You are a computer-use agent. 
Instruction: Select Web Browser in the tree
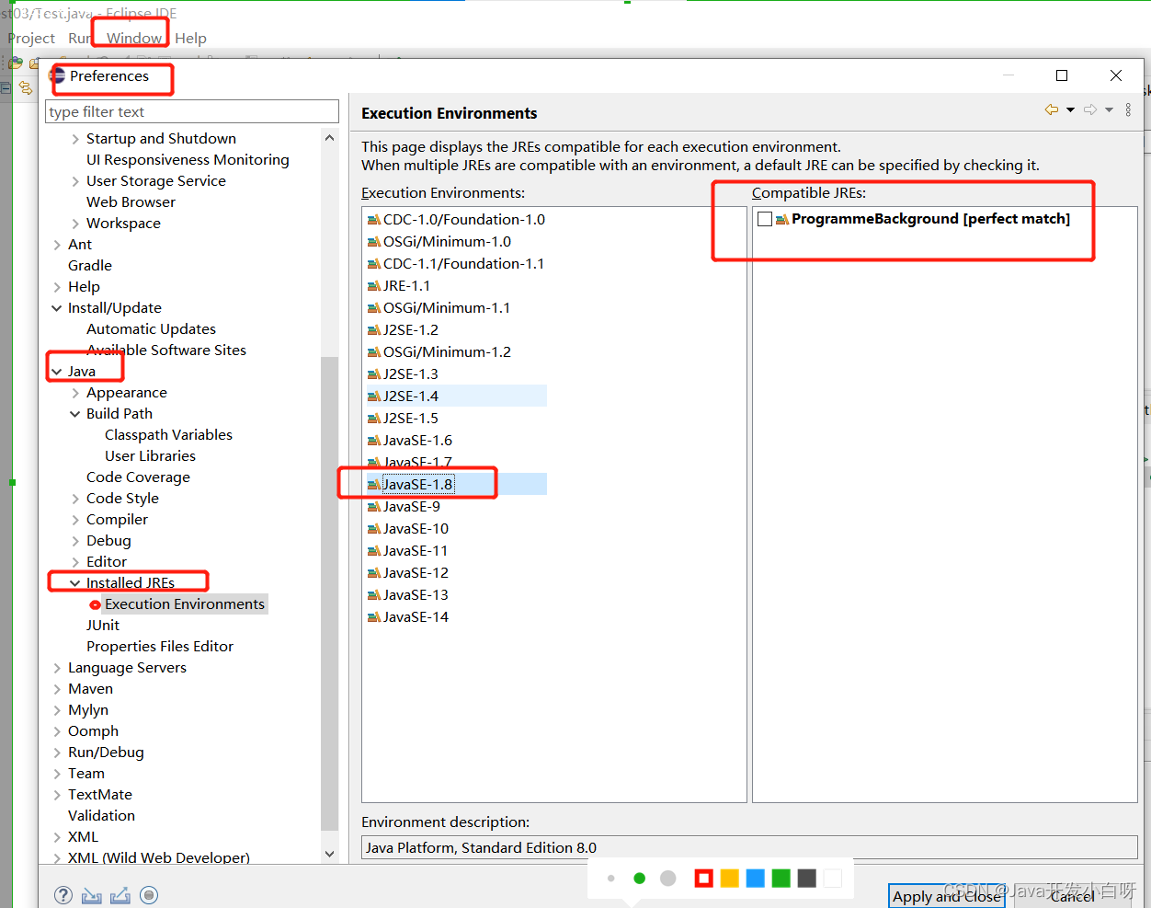[131, 202]
